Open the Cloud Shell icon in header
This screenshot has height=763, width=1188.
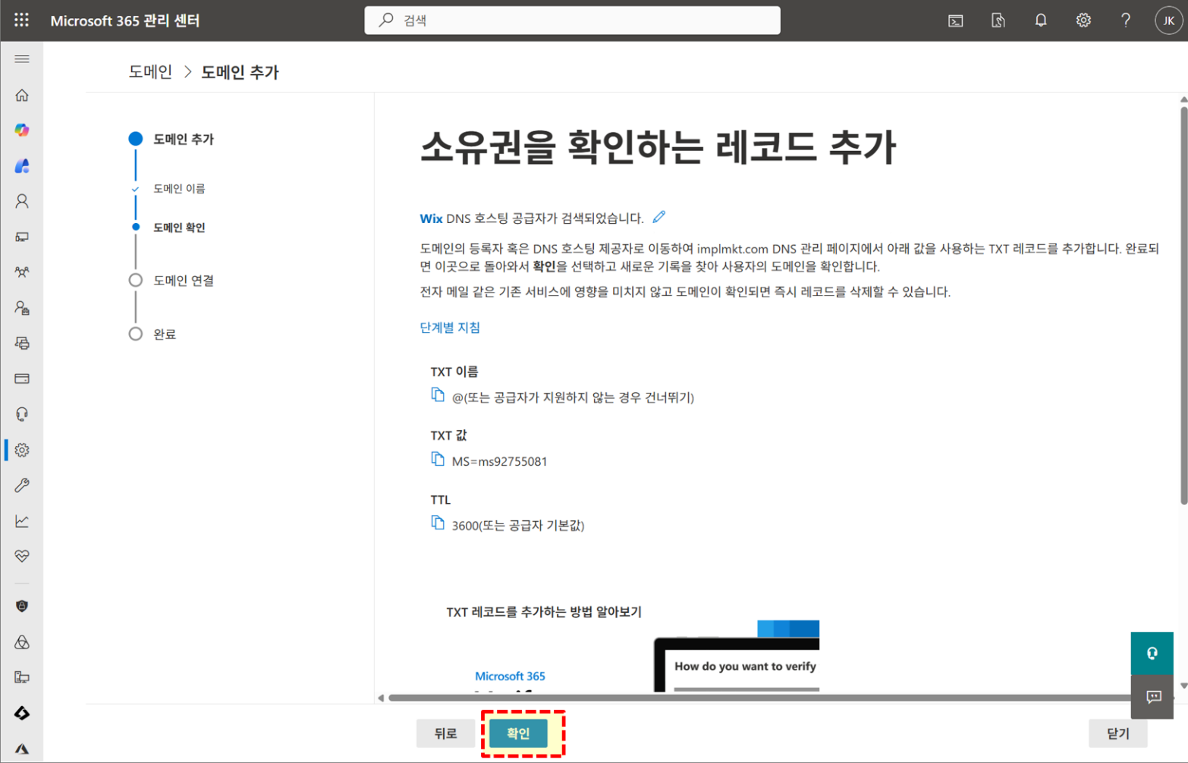coord(956,20)
